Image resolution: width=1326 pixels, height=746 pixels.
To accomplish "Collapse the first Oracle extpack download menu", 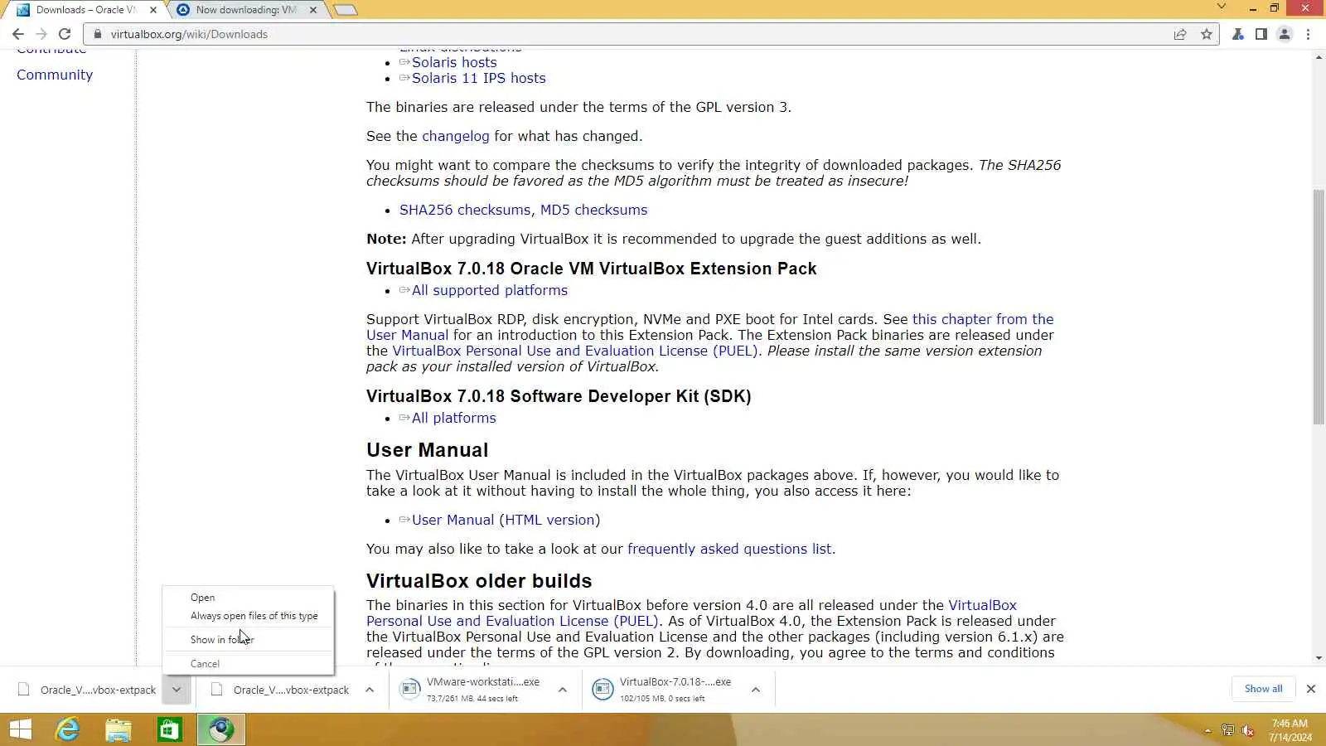I will click(177, 690).
